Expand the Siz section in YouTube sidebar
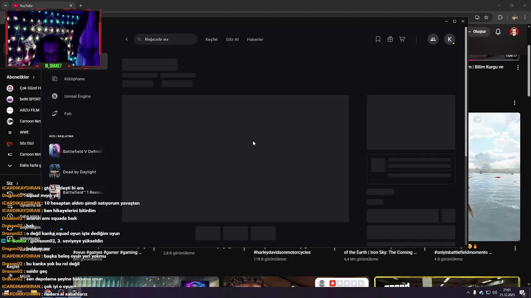The width and height of the screenshot is (531, 298). point(12,183)
